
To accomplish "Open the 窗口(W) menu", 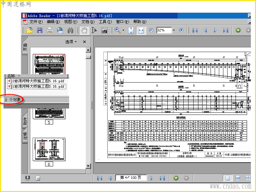I will (123, 22).
